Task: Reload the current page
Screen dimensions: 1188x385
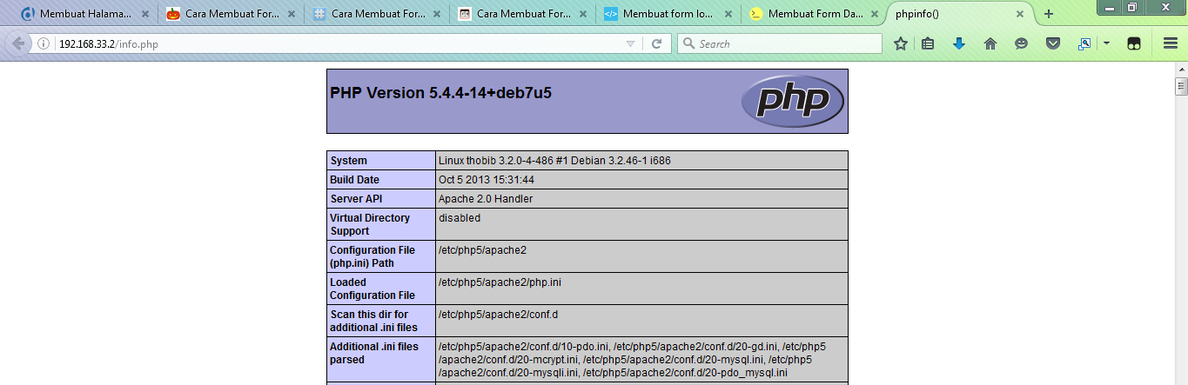Action: (x=657, y=43)
